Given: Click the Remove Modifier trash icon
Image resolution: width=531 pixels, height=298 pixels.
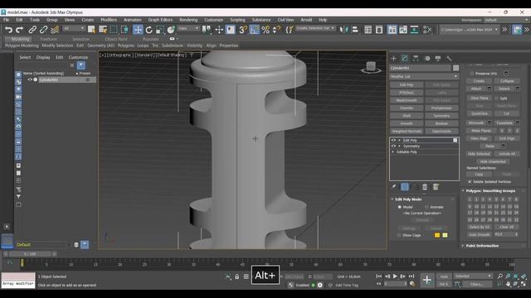Looking at the screenshot, I should pyautogui.click(x=425, y=187).
